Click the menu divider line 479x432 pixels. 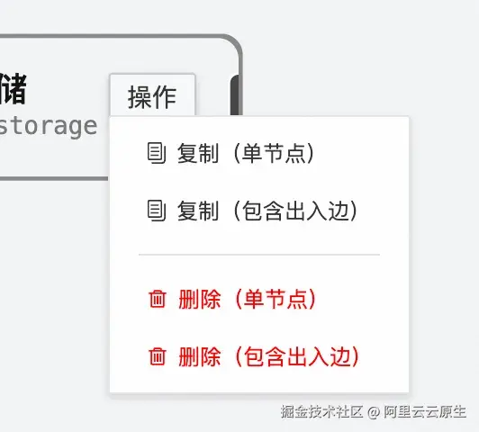(x=259, y=255)
